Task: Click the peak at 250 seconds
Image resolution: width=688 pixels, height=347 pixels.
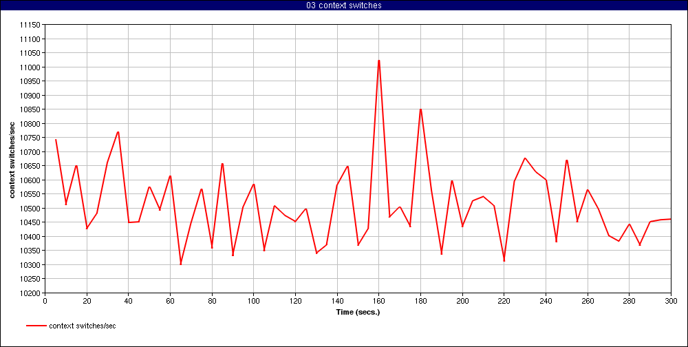Action: [x=566, y=160]
